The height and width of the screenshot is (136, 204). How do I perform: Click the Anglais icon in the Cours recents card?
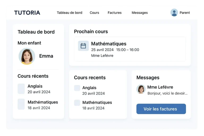tap(77, 88)
